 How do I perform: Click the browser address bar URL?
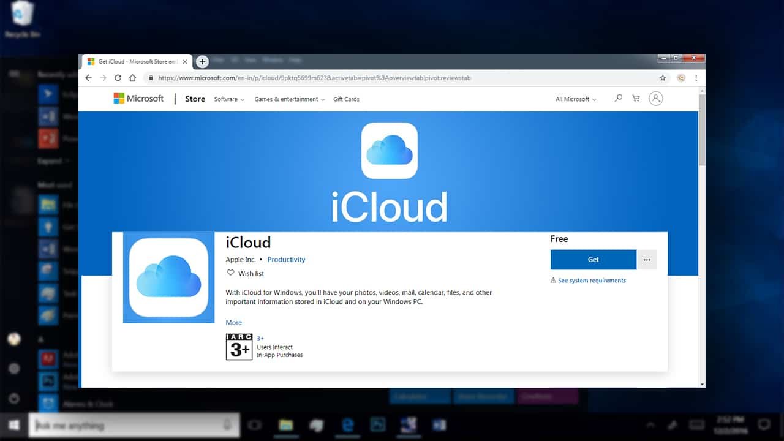point(314,78)
